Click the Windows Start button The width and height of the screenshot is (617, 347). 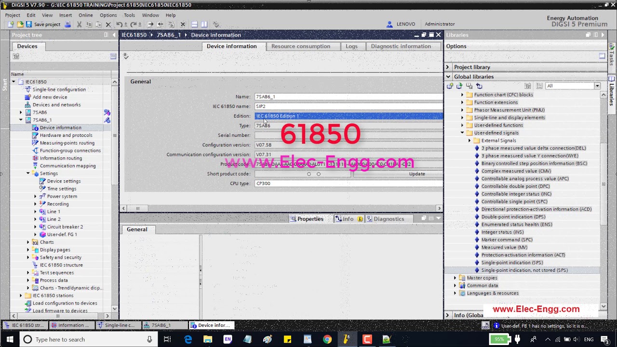(10, 339)
